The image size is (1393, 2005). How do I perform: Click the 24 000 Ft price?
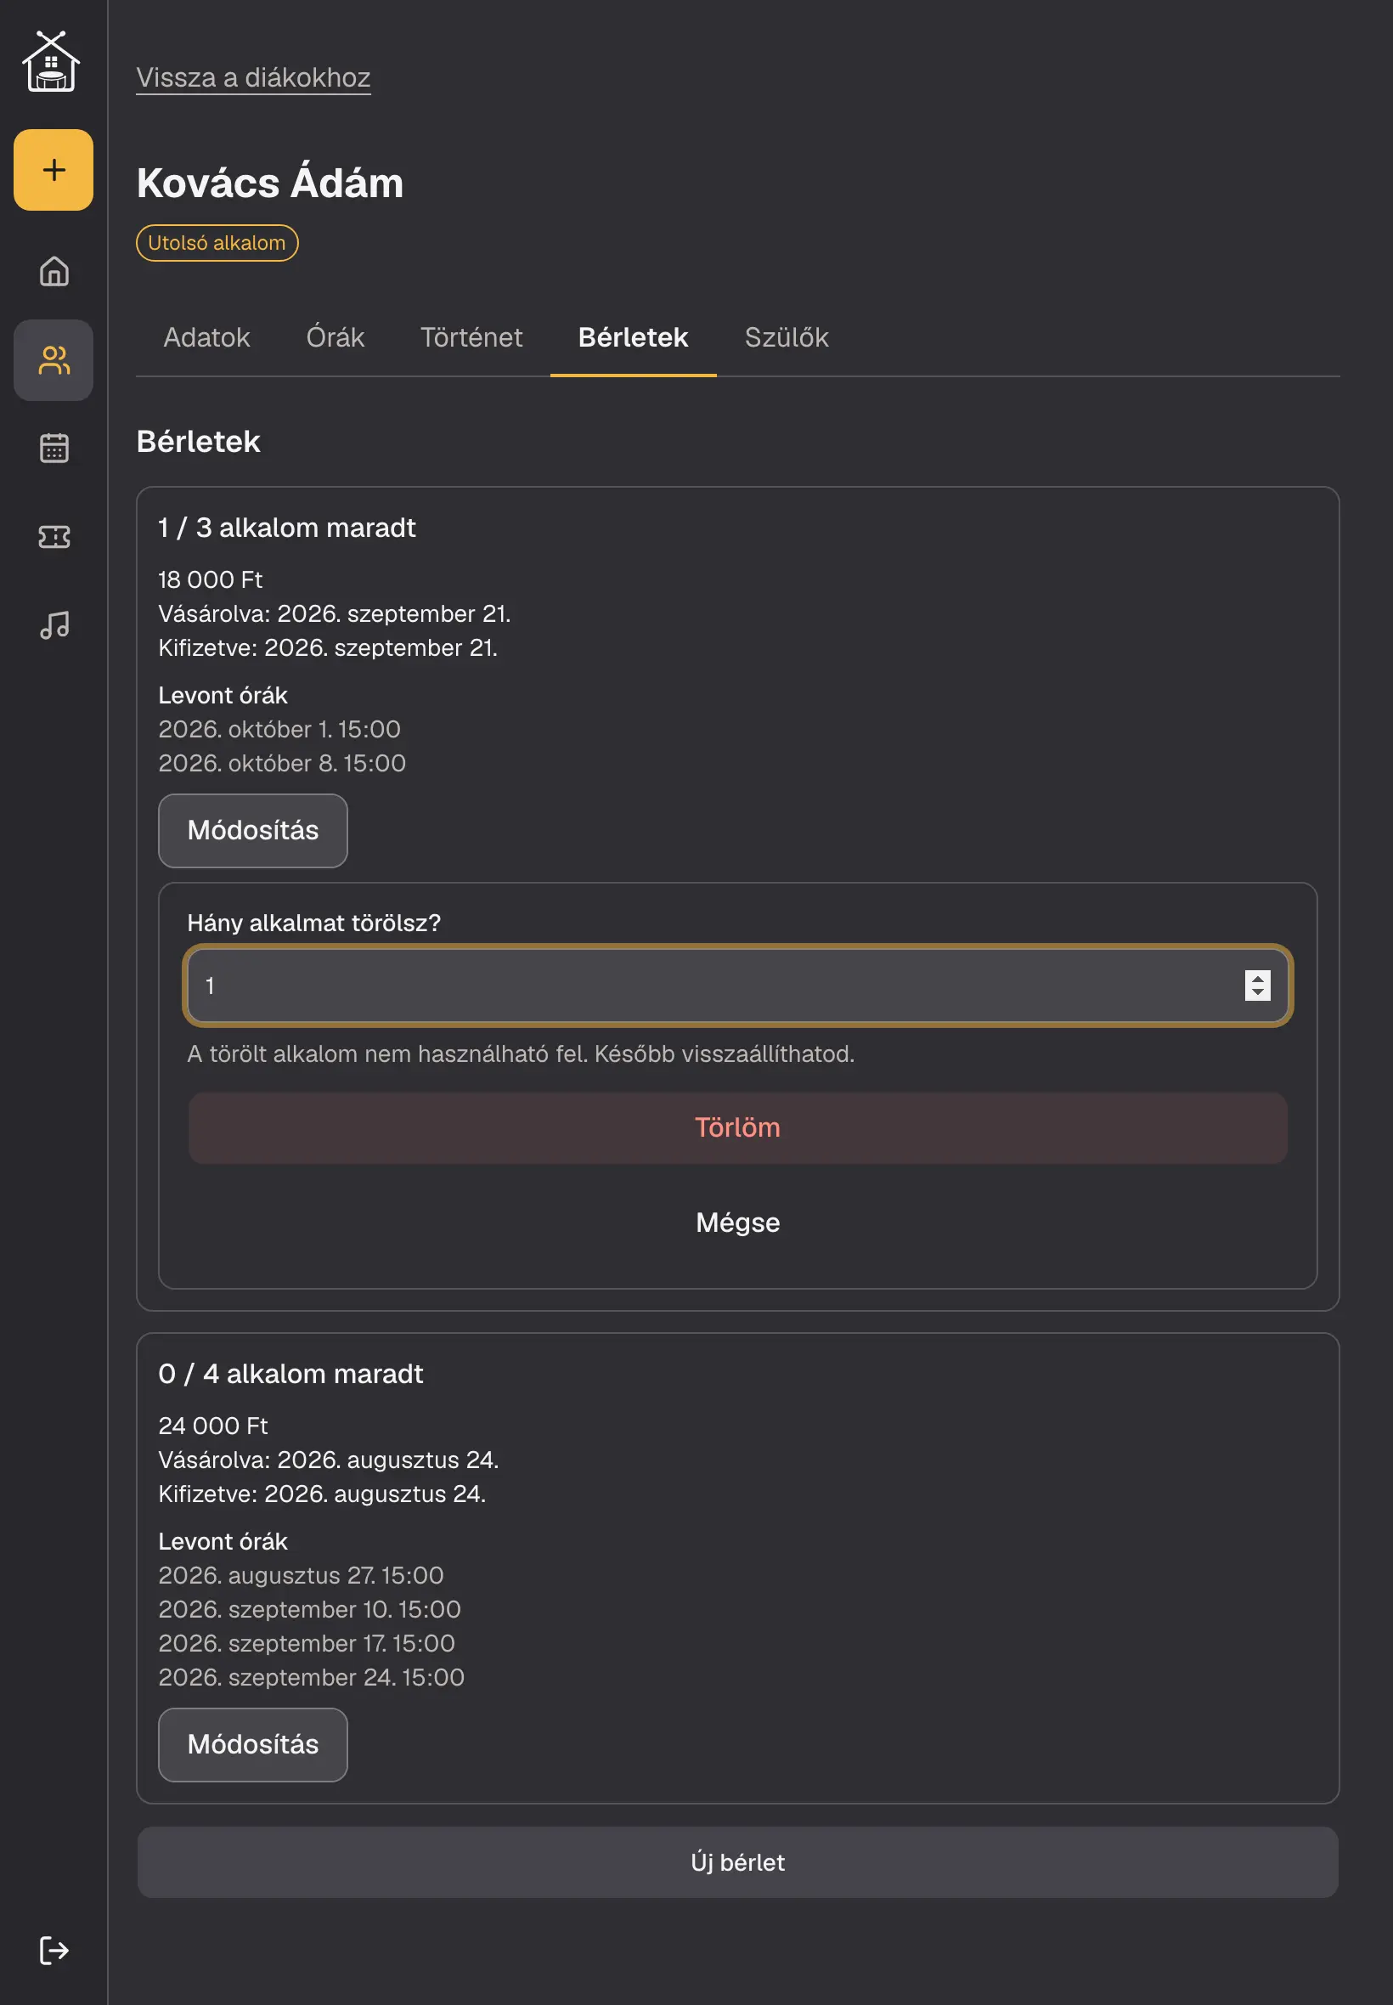tap(213, 1426)
